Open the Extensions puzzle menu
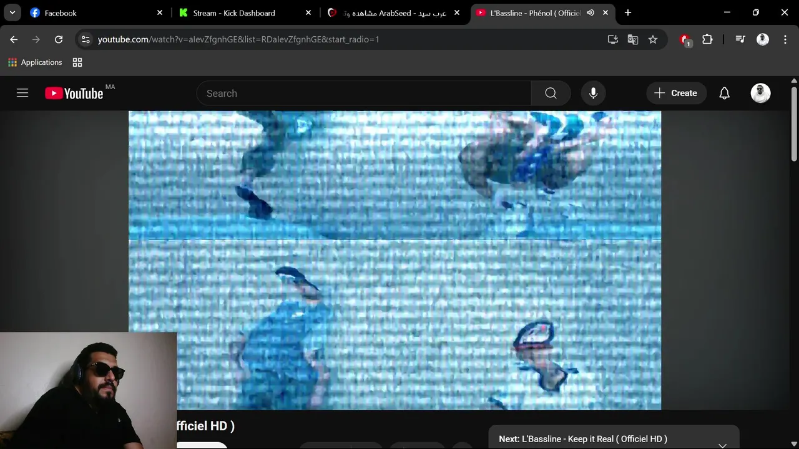The height and width of the screenshot is (449, 799). click(707, 39)
